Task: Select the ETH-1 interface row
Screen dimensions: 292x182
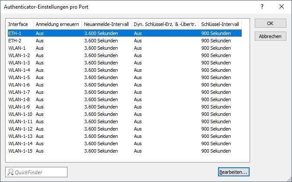Action: point(15,33)
